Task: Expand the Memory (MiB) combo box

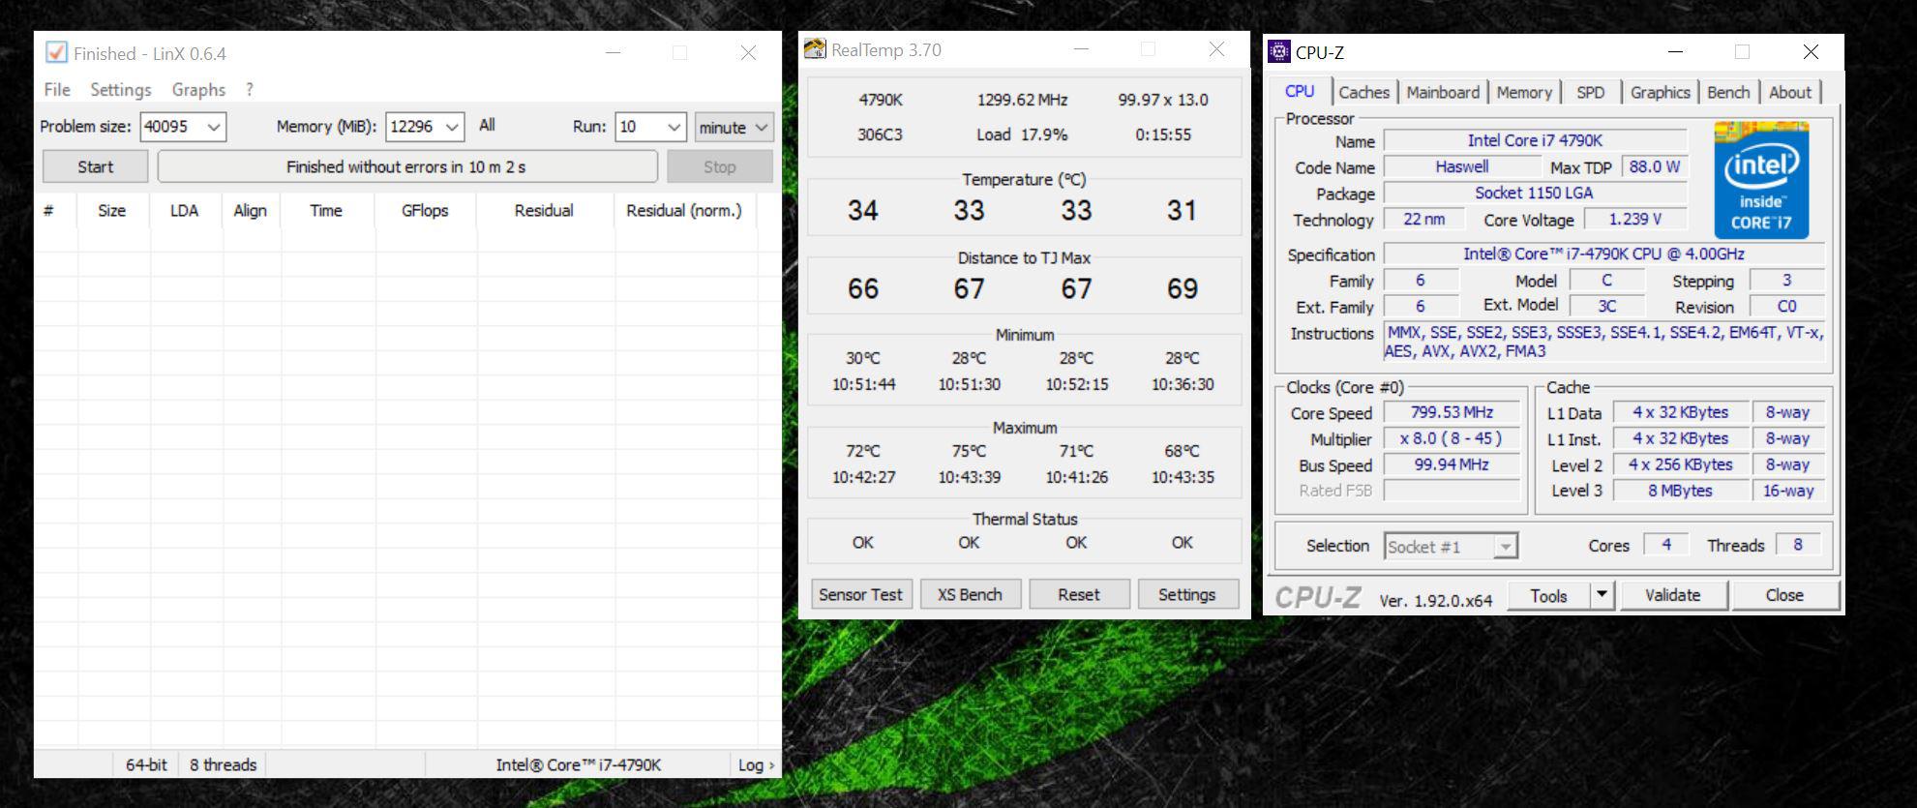Action: [x=451, y=127]
